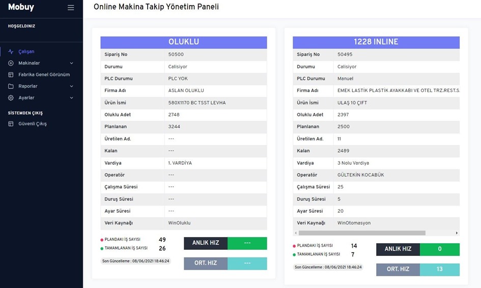Click the Ayarlar gear icon
The image size is (481, 288).
pyautogui.click(x=11, y=98)
